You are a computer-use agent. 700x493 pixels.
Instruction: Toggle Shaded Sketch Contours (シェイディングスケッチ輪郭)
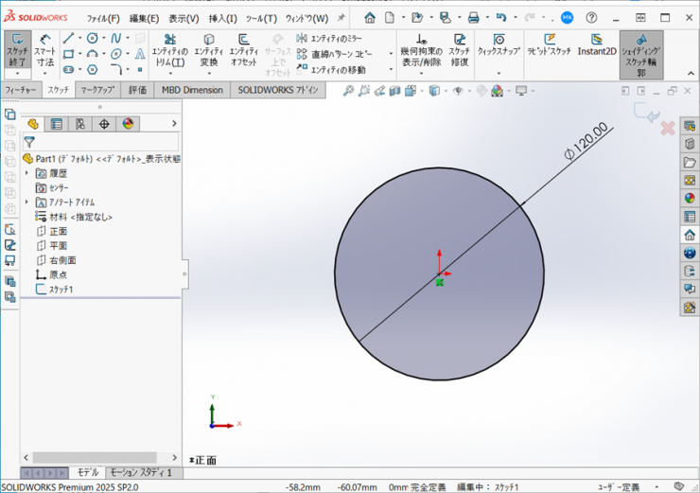coord(640,51)
